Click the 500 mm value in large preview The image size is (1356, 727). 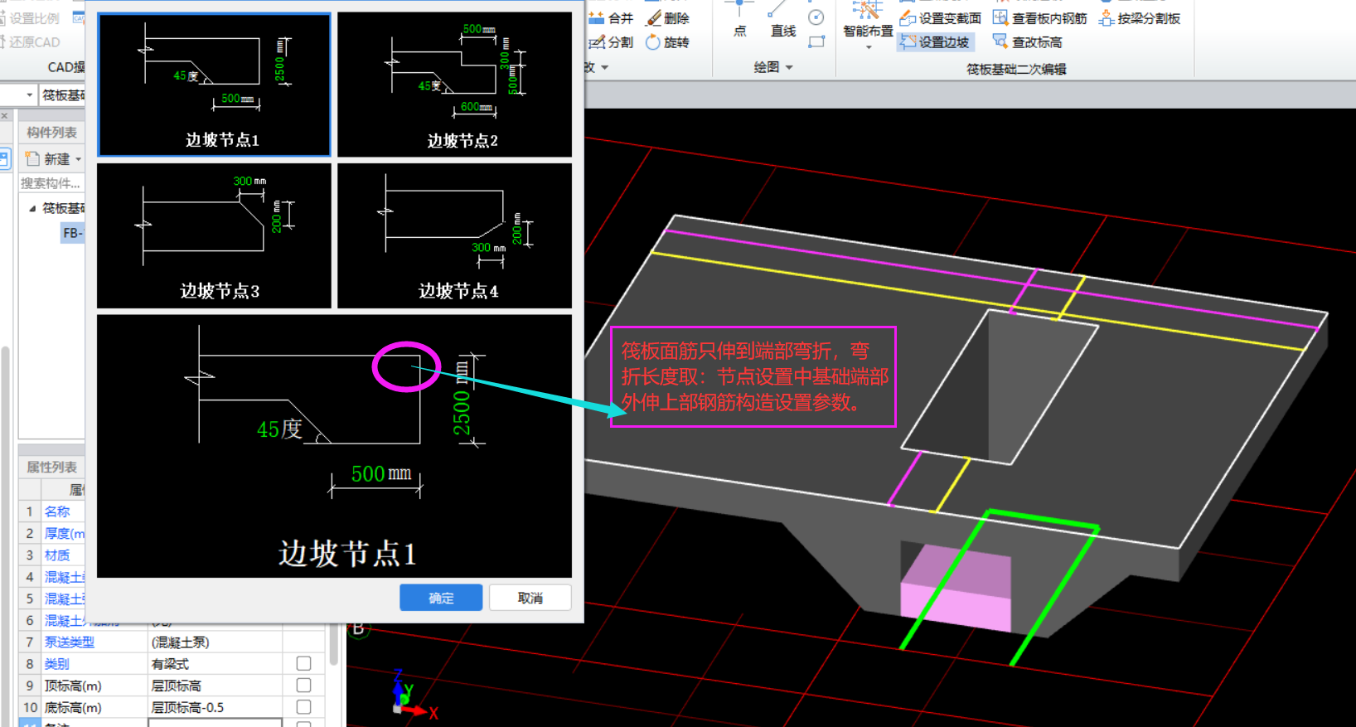pos(381,473)
